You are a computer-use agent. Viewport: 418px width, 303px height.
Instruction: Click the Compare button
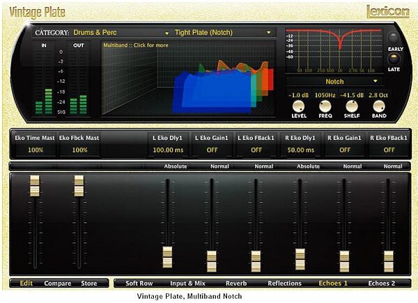(x=57, y=283)
